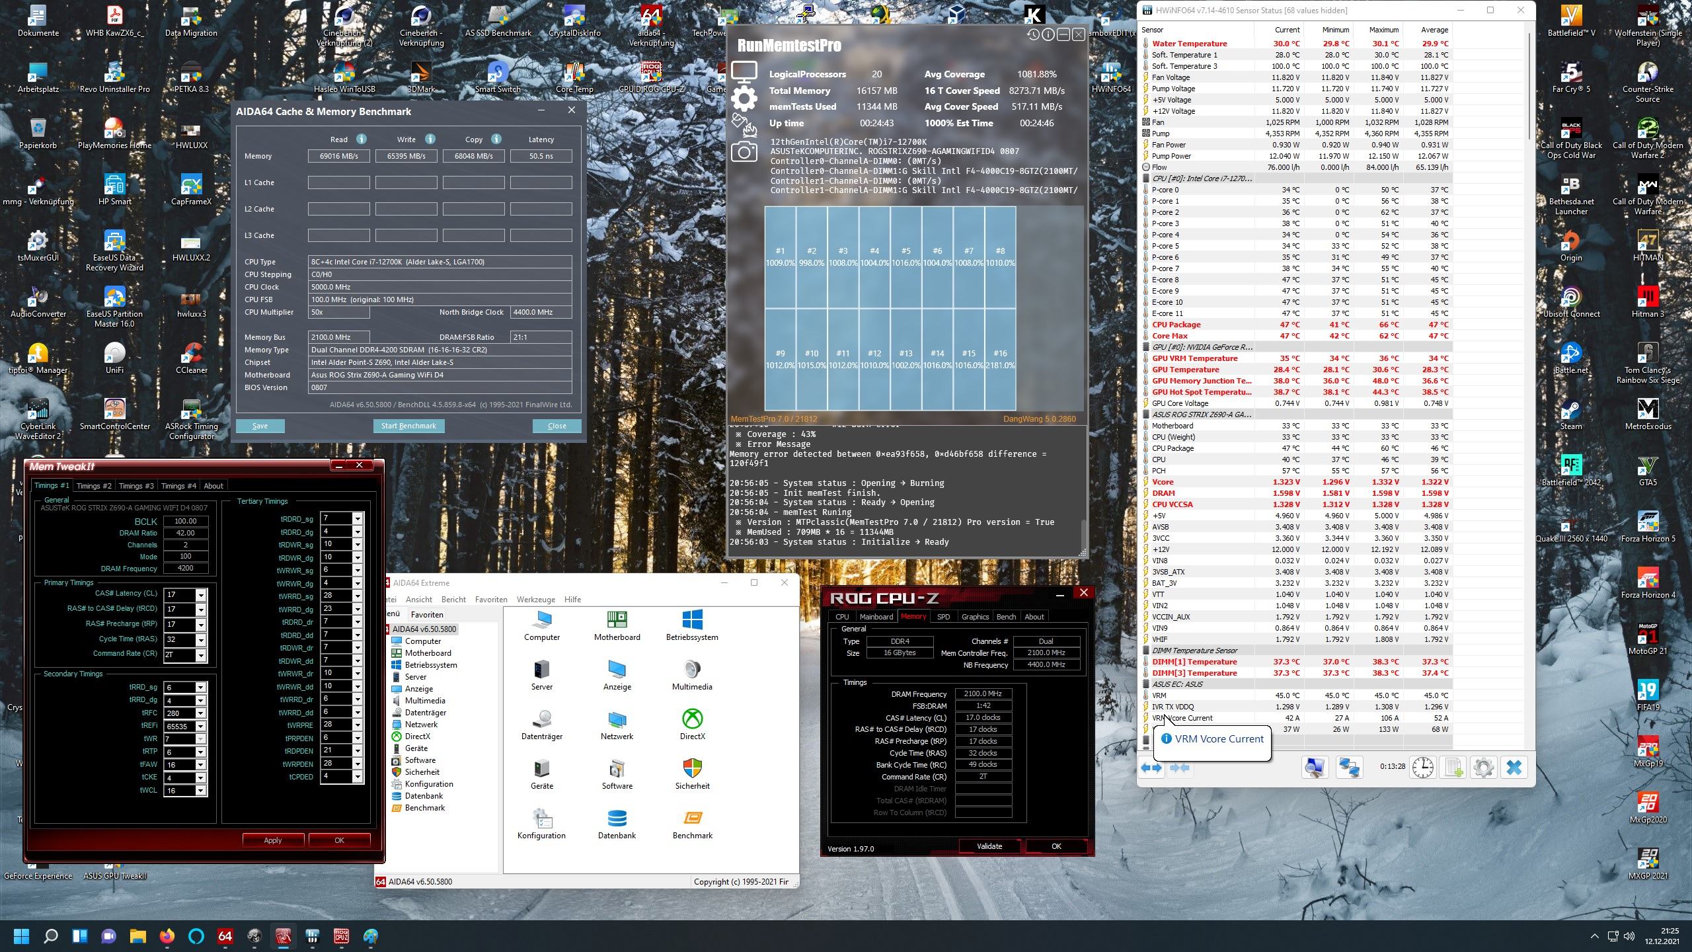Open the Bericht menu in AIDA64 Extreme

pyautogui.click(x=453, y=600)
